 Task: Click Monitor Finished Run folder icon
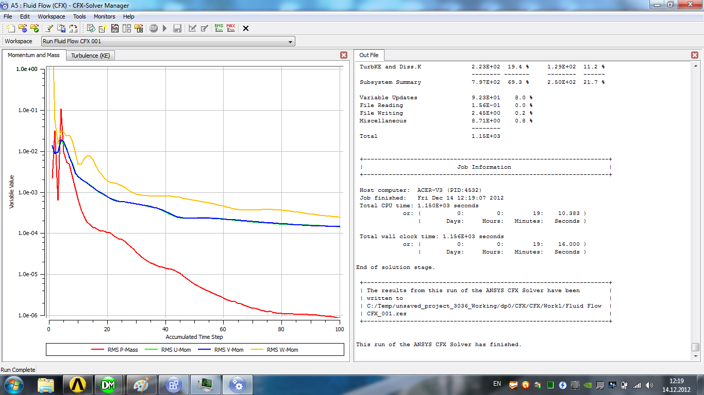coord(35,28)
